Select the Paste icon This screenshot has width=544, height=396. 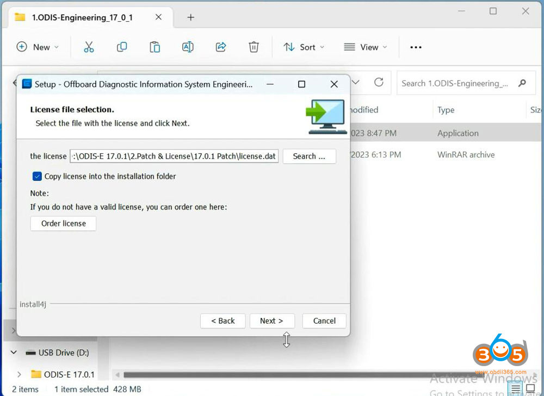pos(154,47)
